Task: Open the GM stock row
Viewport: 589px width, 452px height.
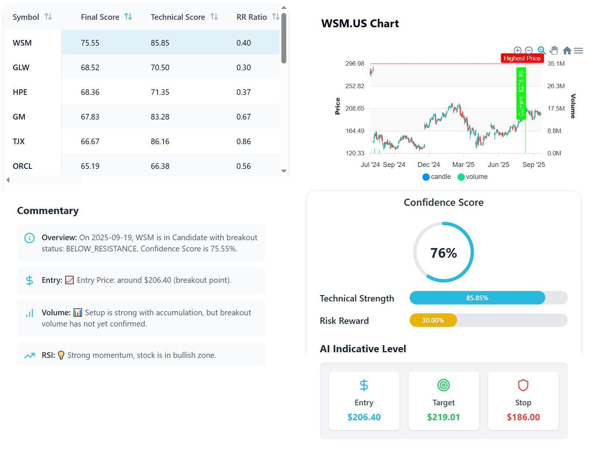Action: (19, 117)
